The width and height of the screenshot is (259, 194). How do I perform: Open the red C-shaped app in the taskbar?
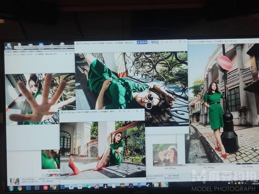coord(97,186)
